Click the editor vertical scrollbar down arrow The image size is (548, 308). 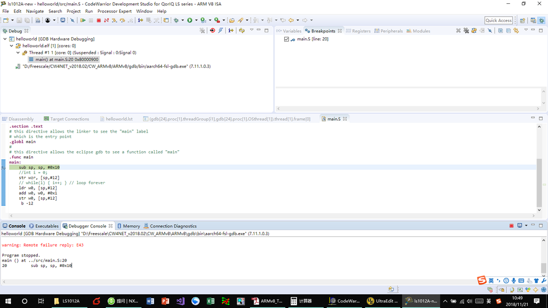[539, 210]
